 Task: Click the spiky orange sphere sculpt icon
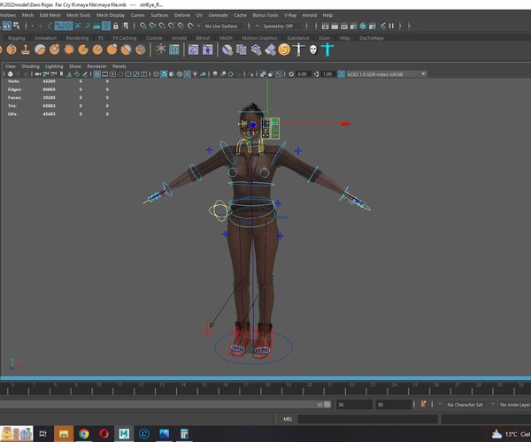(x=69, y=50)
